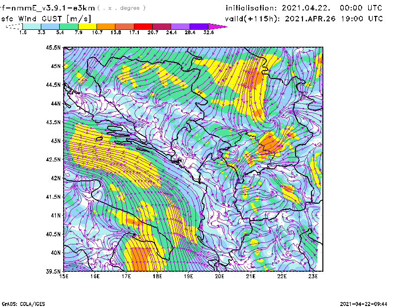Click the dashed arrow below 1.6 legend
Screen dimensions: 398x307
pyautogui.click(x=14, y=26)
